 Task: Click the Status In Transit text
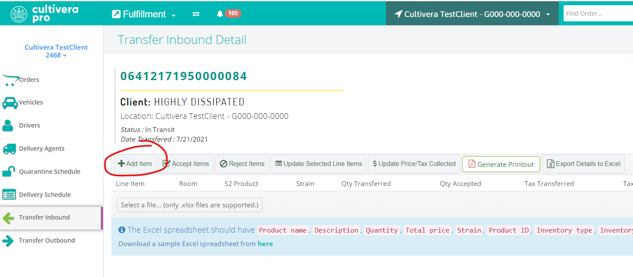tap(148, 130)
